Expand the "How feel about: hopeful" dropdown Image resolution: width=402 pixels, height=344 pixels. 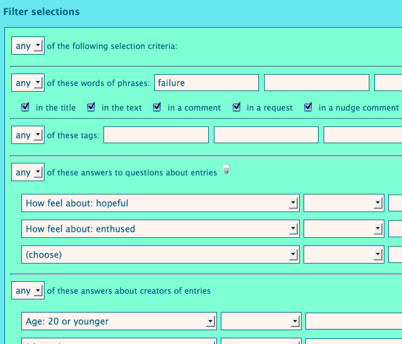tap(160, 203)
